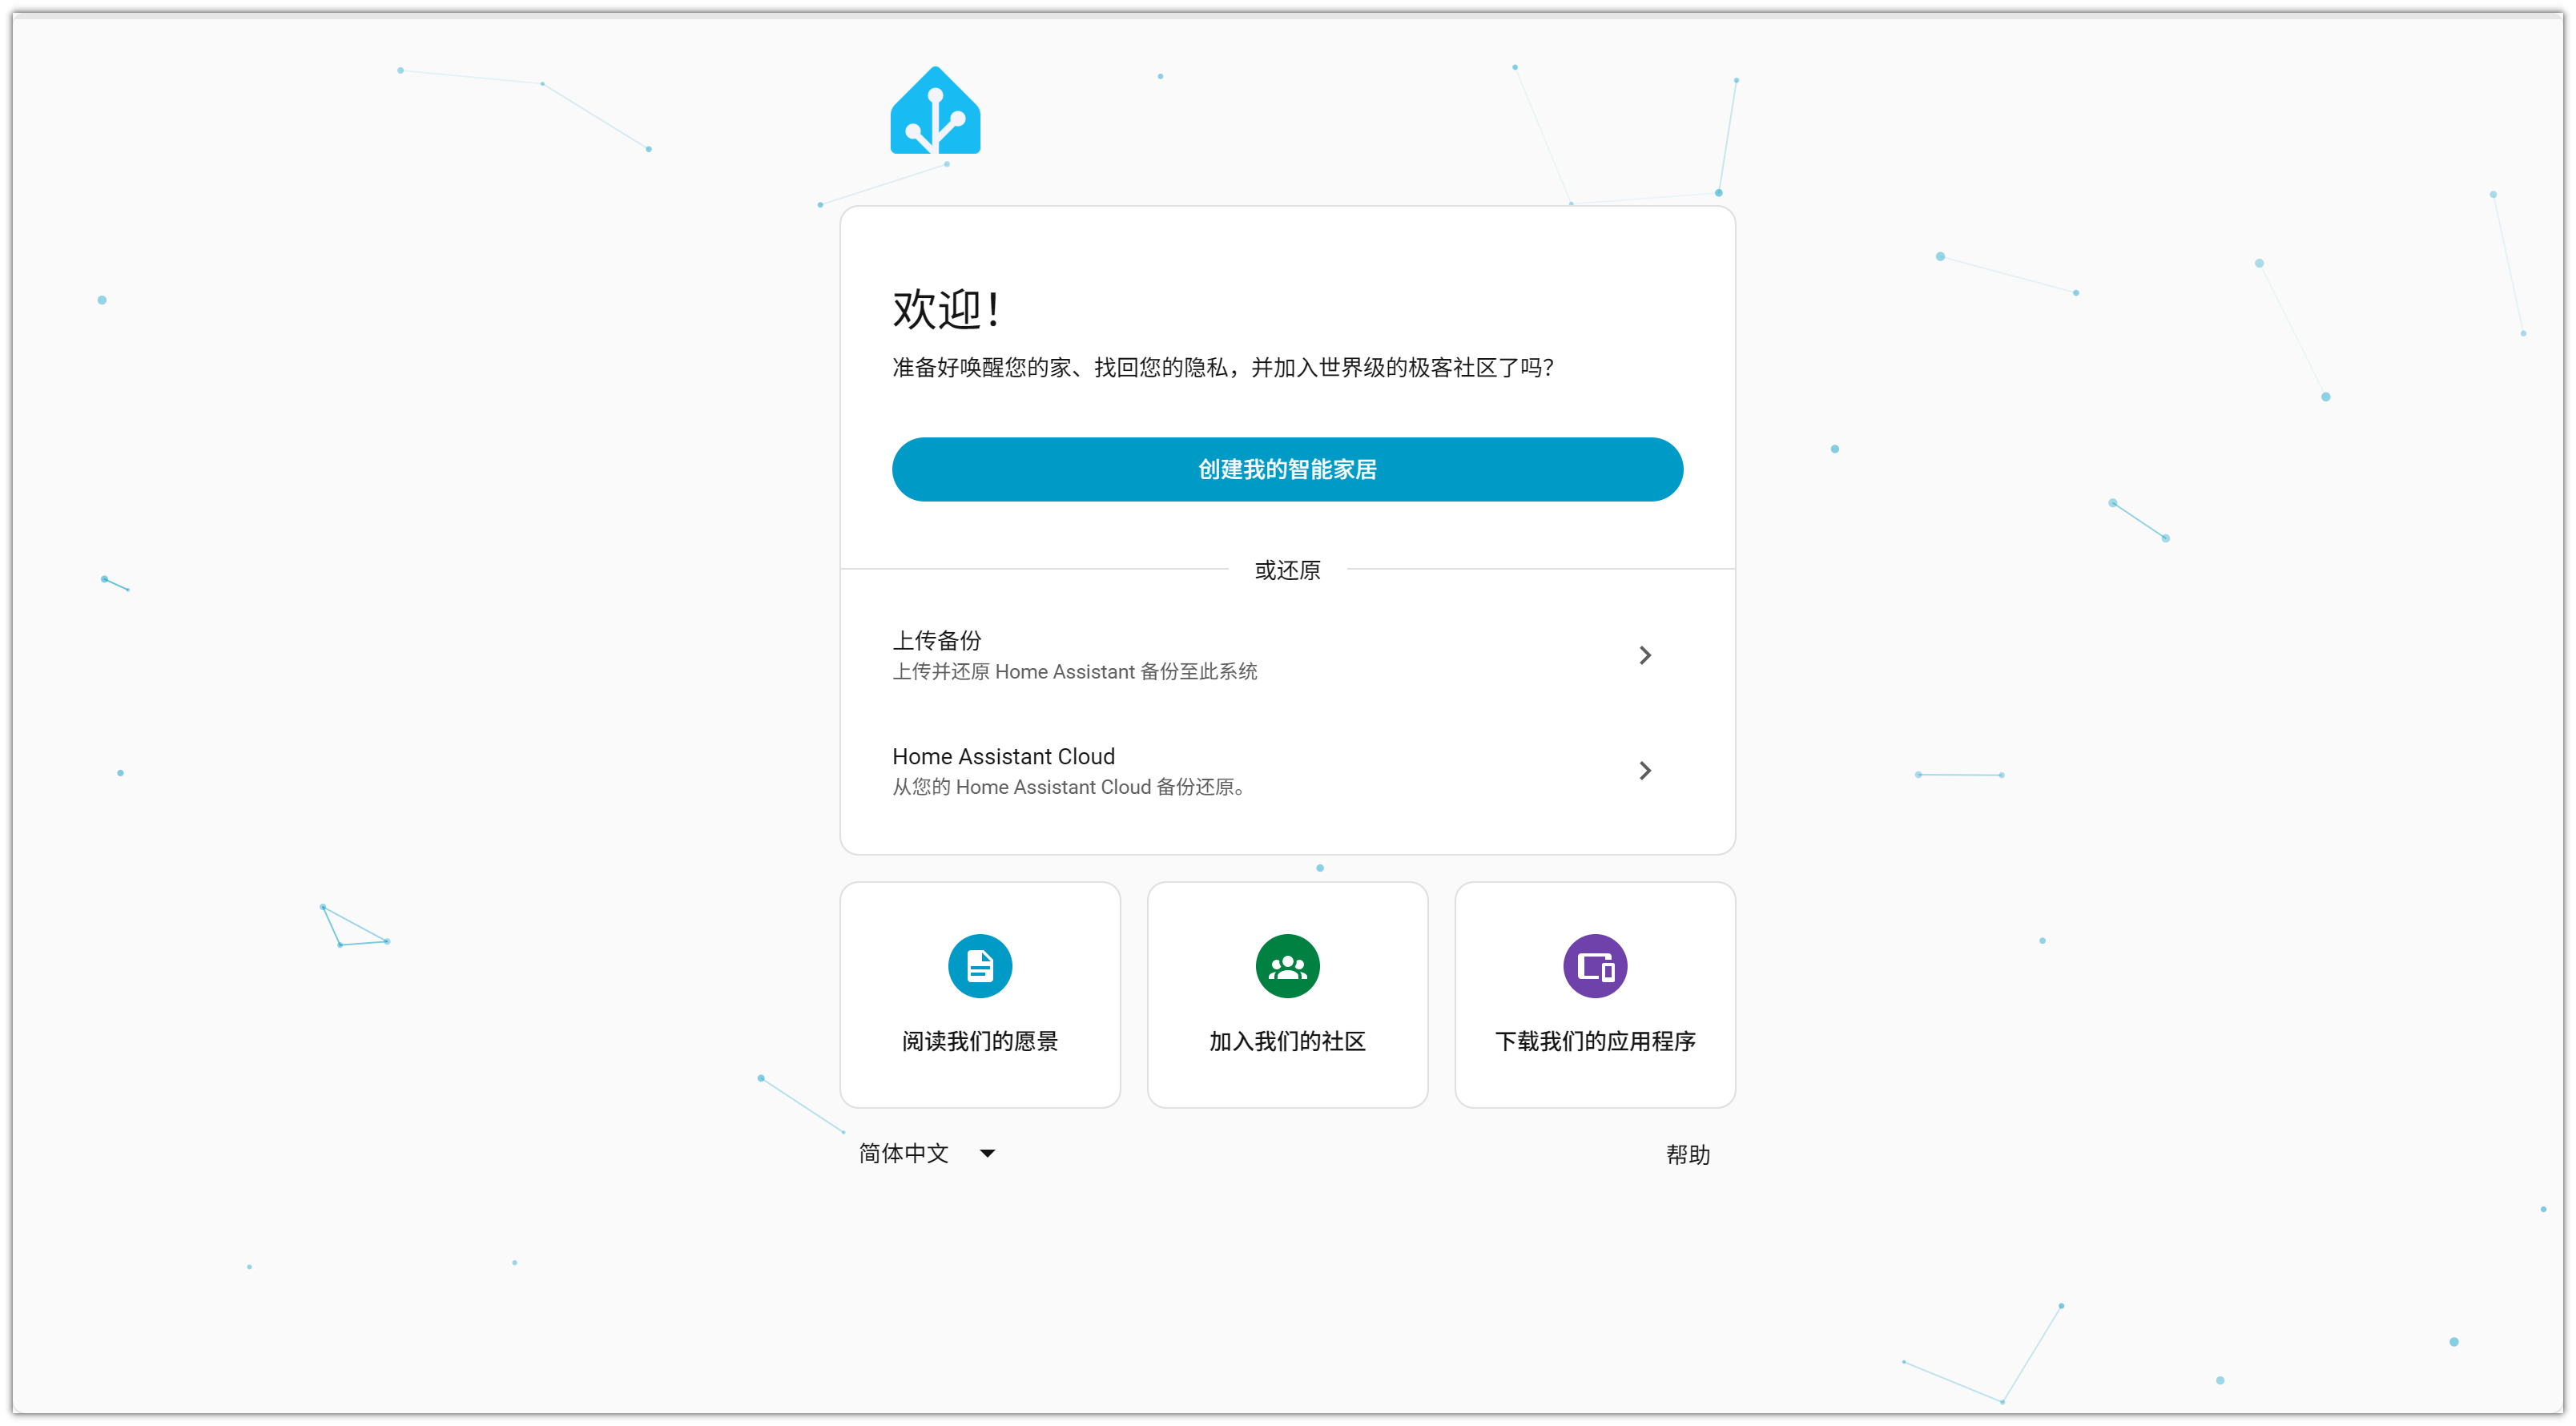Expand the chevron arrow beside 上传备份
Image resolution: width=2576 pixels, height=1426 pixels.
tap(1645, 655)
